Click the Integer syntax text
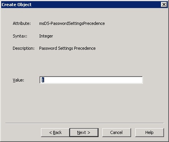The image size is (169, 142). [46, 36]
